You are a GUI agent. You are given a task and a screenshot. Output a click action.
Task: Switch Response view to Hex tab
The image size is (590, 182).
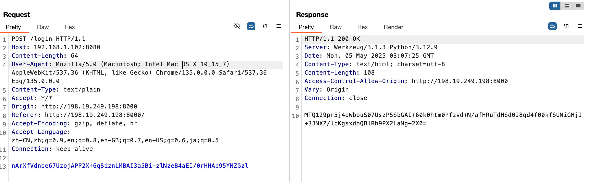tap(362, 27)
